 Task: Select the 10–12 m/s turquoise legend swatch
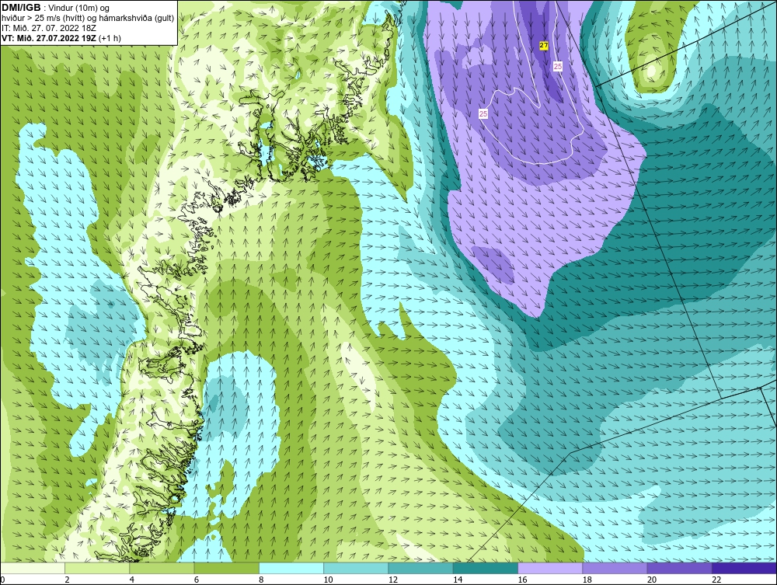(357, 568)
